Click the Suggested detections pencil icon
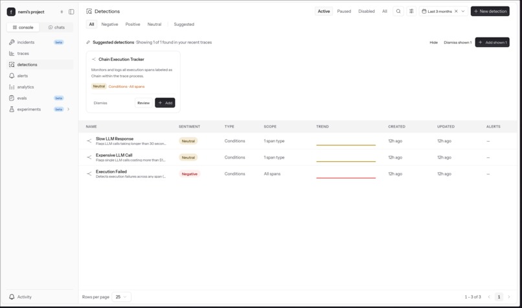The height and width of the screenshot is (308, 522). (88, 42)
